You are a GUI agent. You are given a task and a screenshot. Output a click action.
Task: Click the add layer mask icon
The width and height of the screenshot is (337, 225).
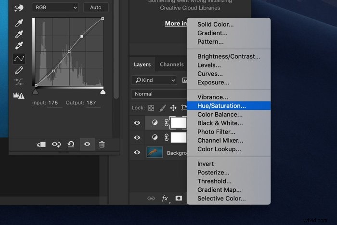click(x=179, y=198)
